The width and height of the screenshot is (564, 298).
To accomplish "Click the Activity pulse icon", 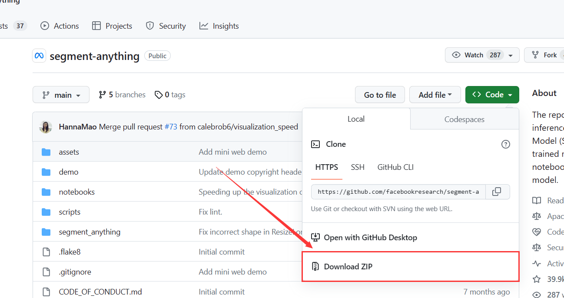I will (x=537, y=263).
